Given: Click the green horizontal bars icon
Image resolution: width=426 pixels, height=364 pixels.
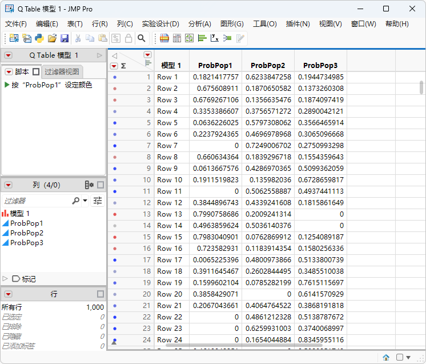Looking at the screenshot, I should coord(202,38).
